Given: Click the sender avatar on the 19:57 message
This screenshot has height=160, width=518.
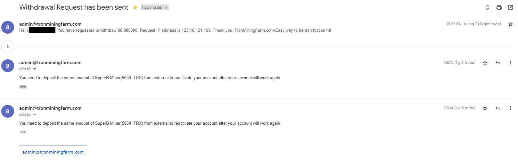Looking at the screenshot, I should pos(8,27).
